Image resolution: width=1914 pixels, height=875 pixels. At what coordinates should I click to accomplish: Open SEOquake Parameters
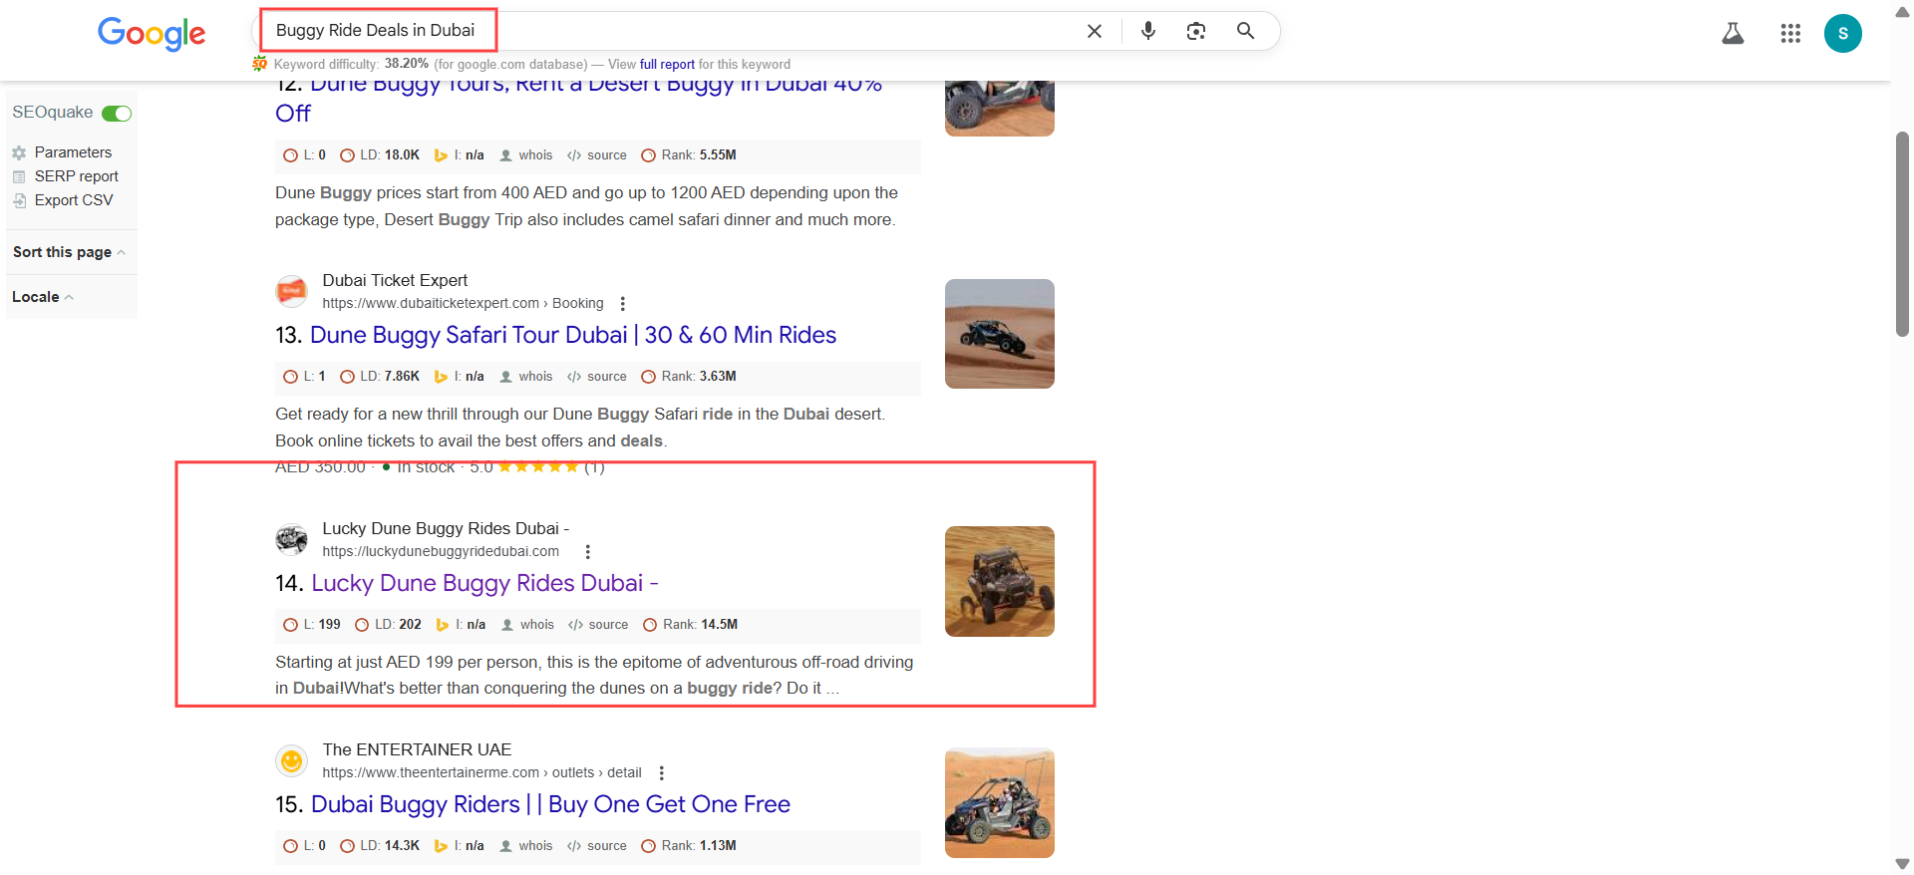(73, 152)
